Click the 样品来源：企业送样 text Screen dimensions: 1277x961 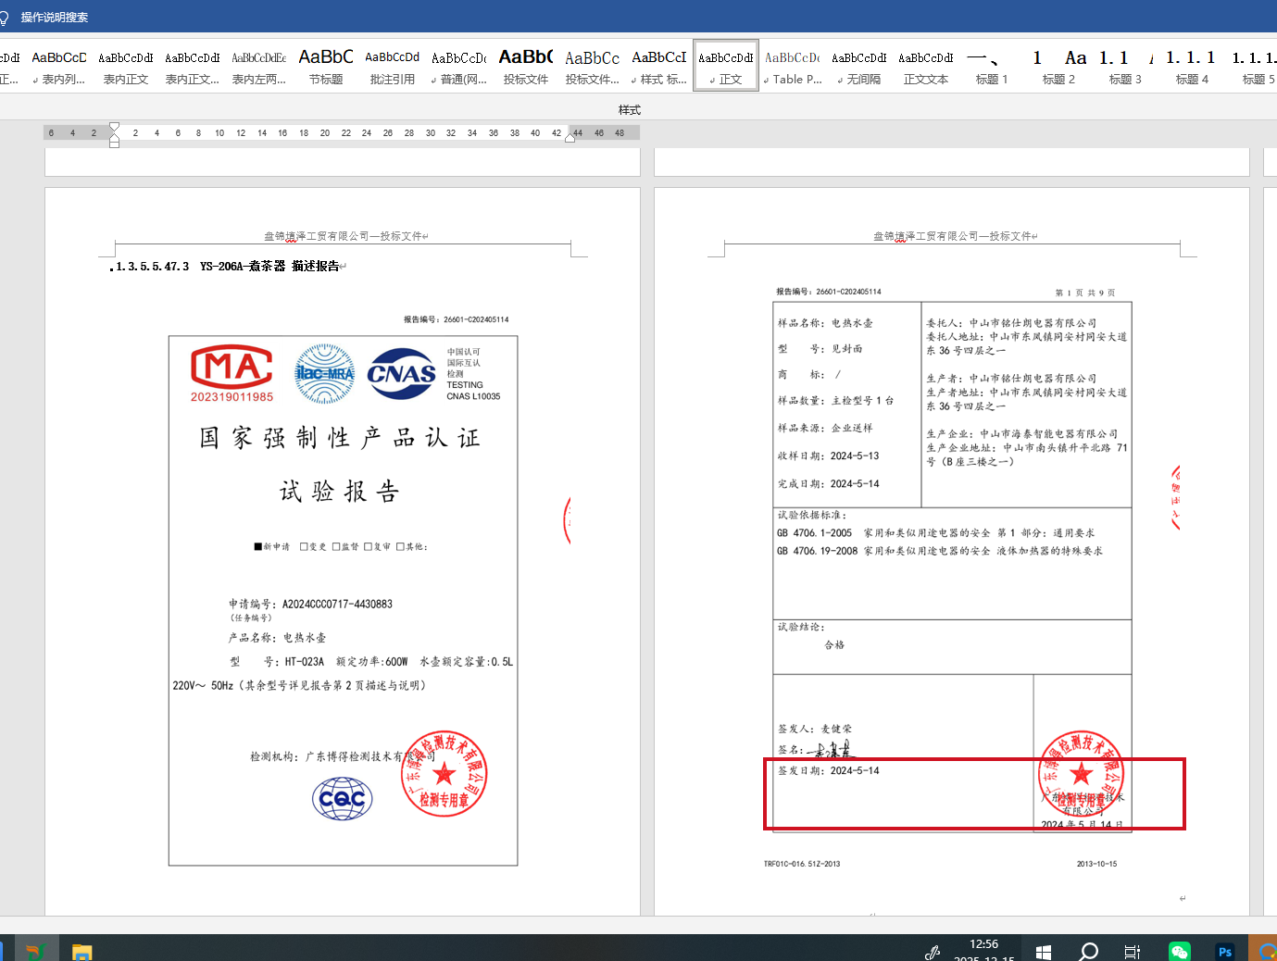[825, 428]
